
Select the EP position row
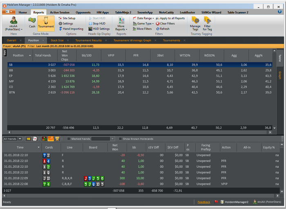tap(140, 76)
